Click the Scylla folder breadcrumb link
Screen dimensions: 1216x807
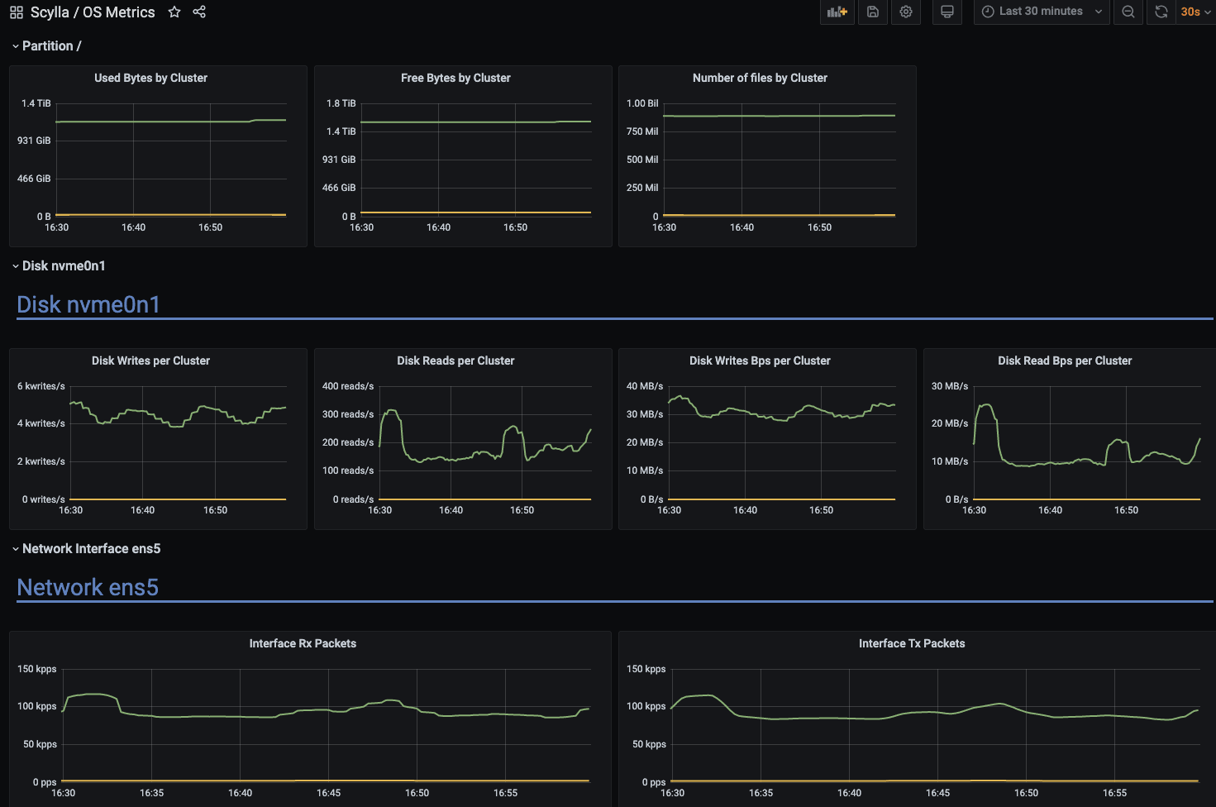50,12
